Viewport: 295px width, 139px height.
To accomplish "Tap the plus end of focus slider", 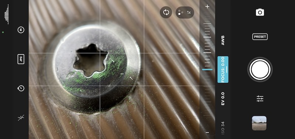I will pyautogui.click(x=207, y=7).
